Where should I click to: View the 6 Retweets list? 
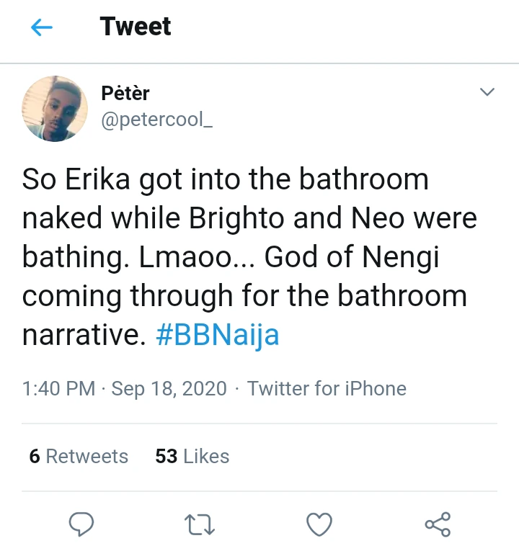point(79,456)
